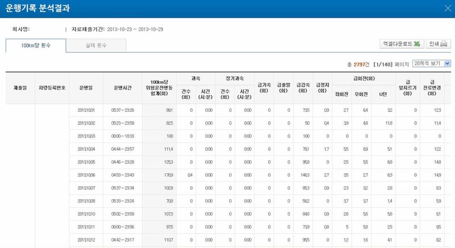
Task: Click the 1769 total in 20131006 row
Action: [x=168, y=175]
